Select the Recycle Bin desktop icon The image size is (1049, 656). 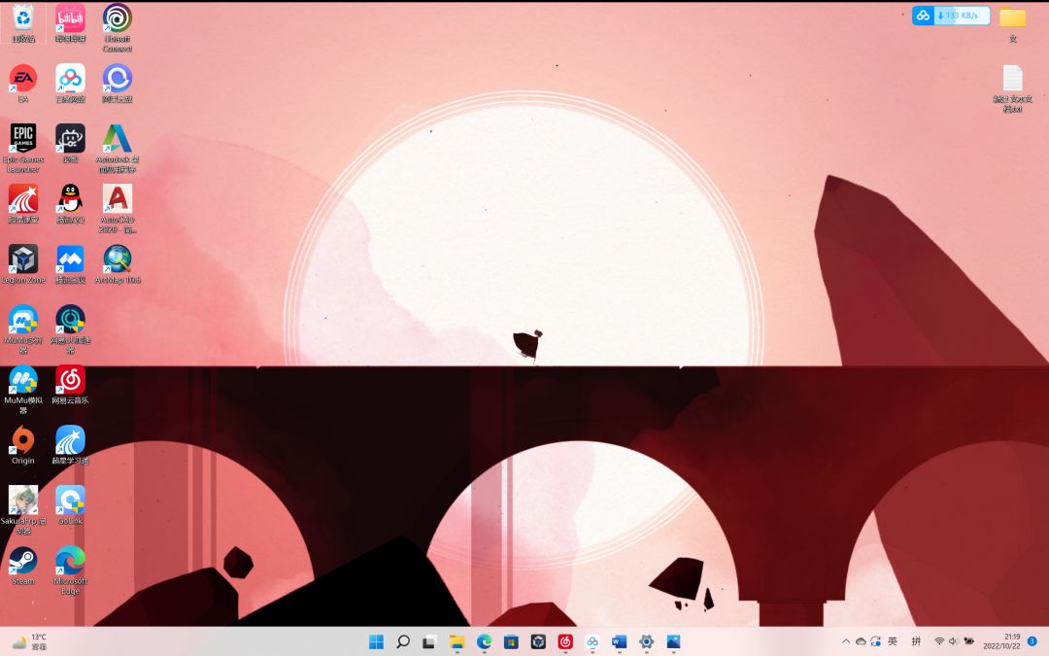click(x=23, y=24)
